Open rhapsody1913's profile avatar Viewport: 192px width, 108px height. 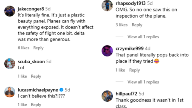pos(107,5)
